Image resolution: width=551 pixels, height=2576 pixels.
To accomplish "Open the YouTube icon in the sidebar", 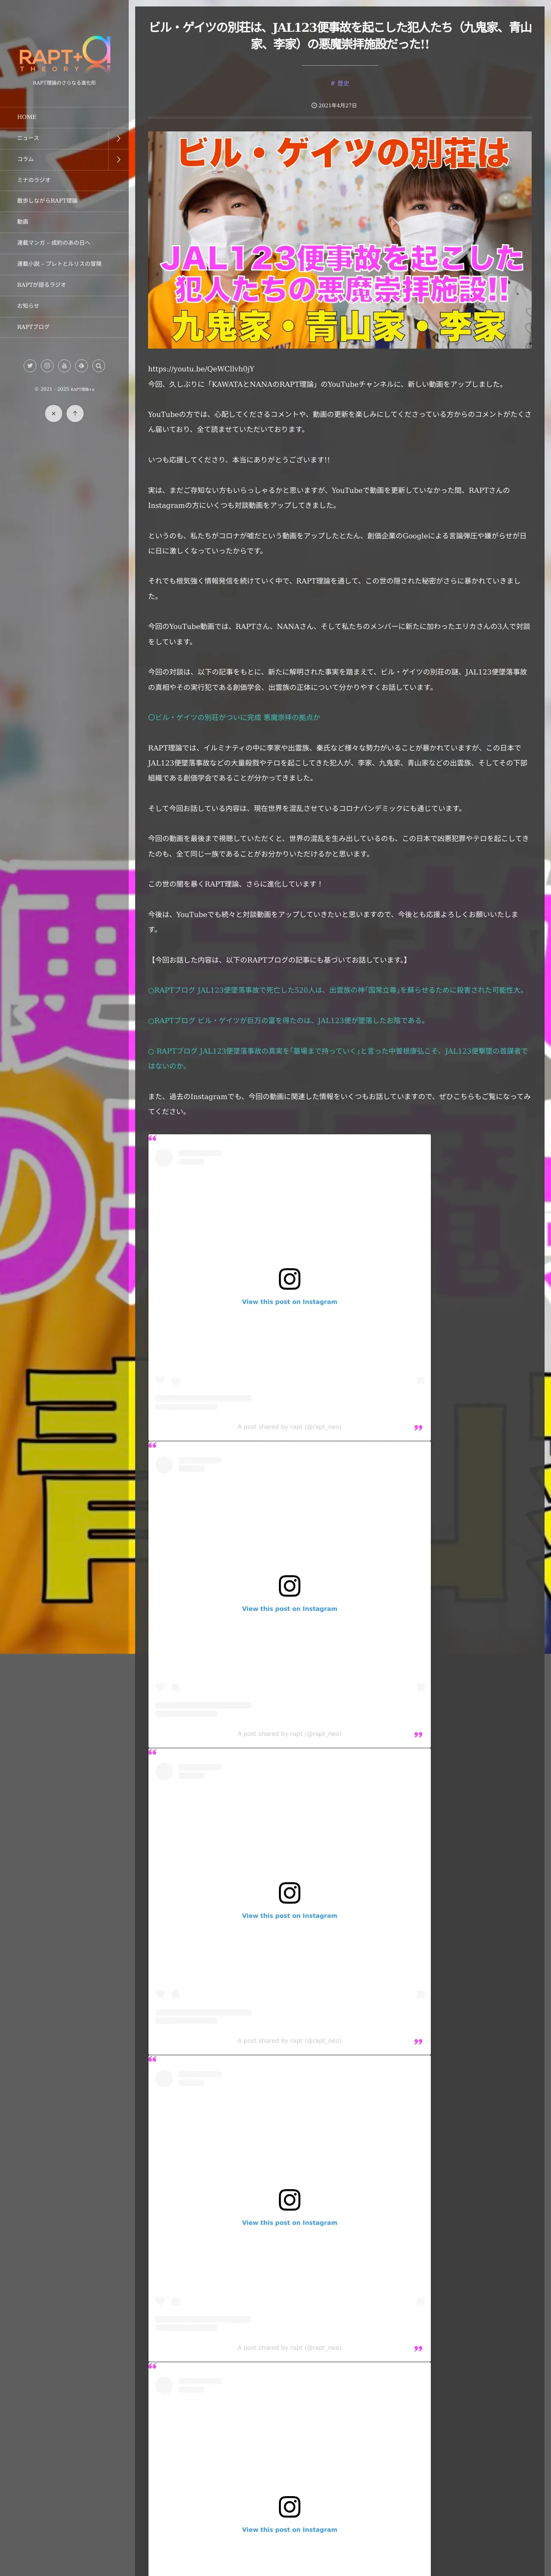I will point(64,366).
